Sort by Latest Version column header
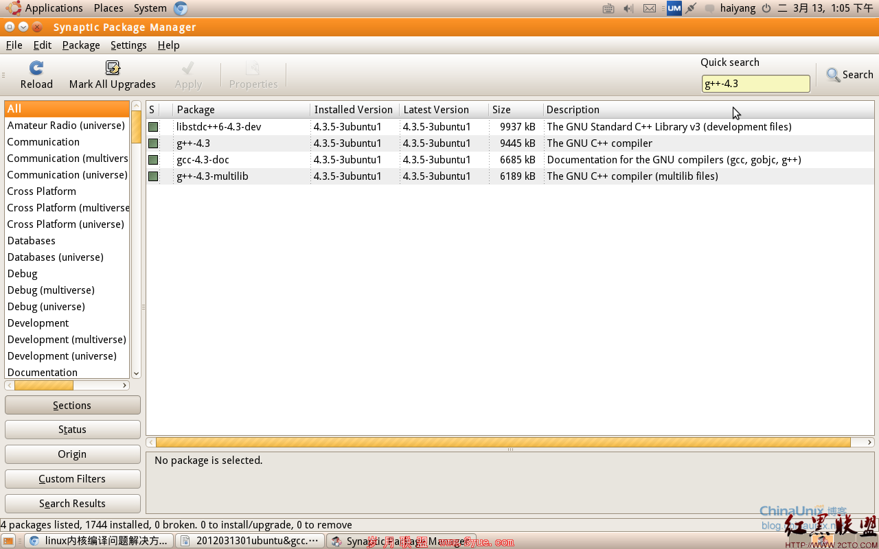Viewport: 879px width, 549px height. tap(444, 110)
